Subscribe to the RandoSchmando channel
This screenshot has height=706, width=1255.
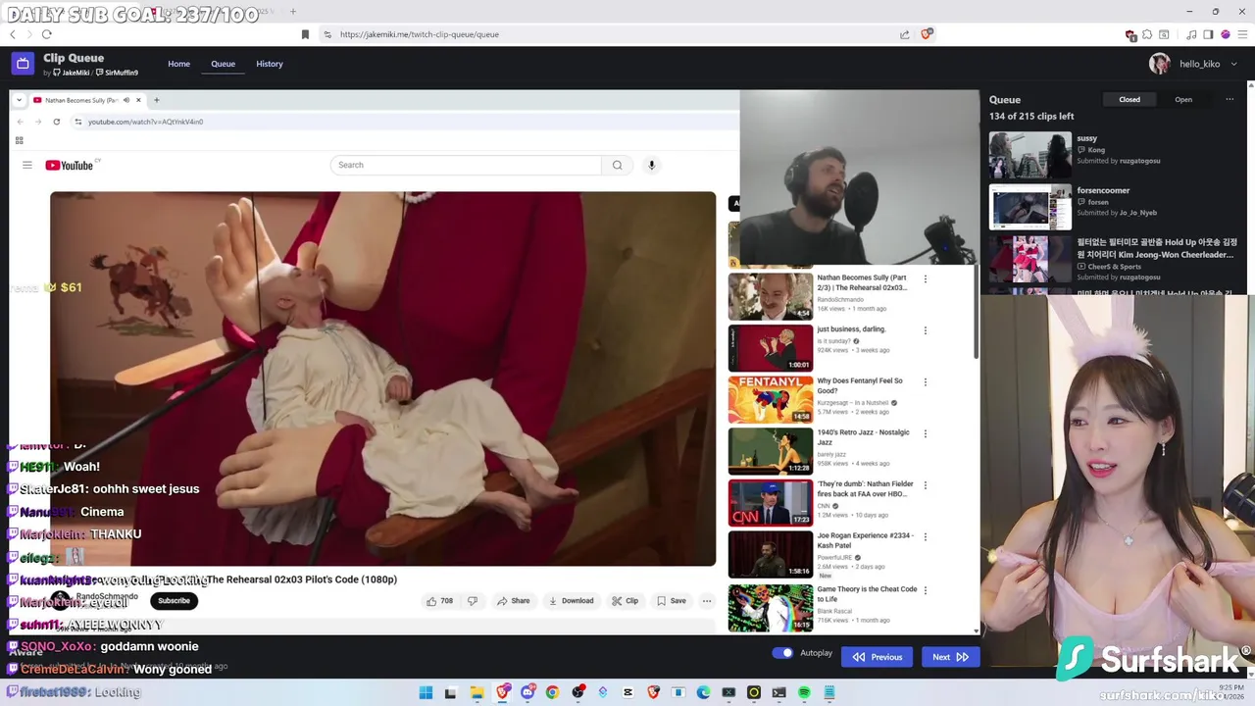pyautogui.click(x=174, y=601)
